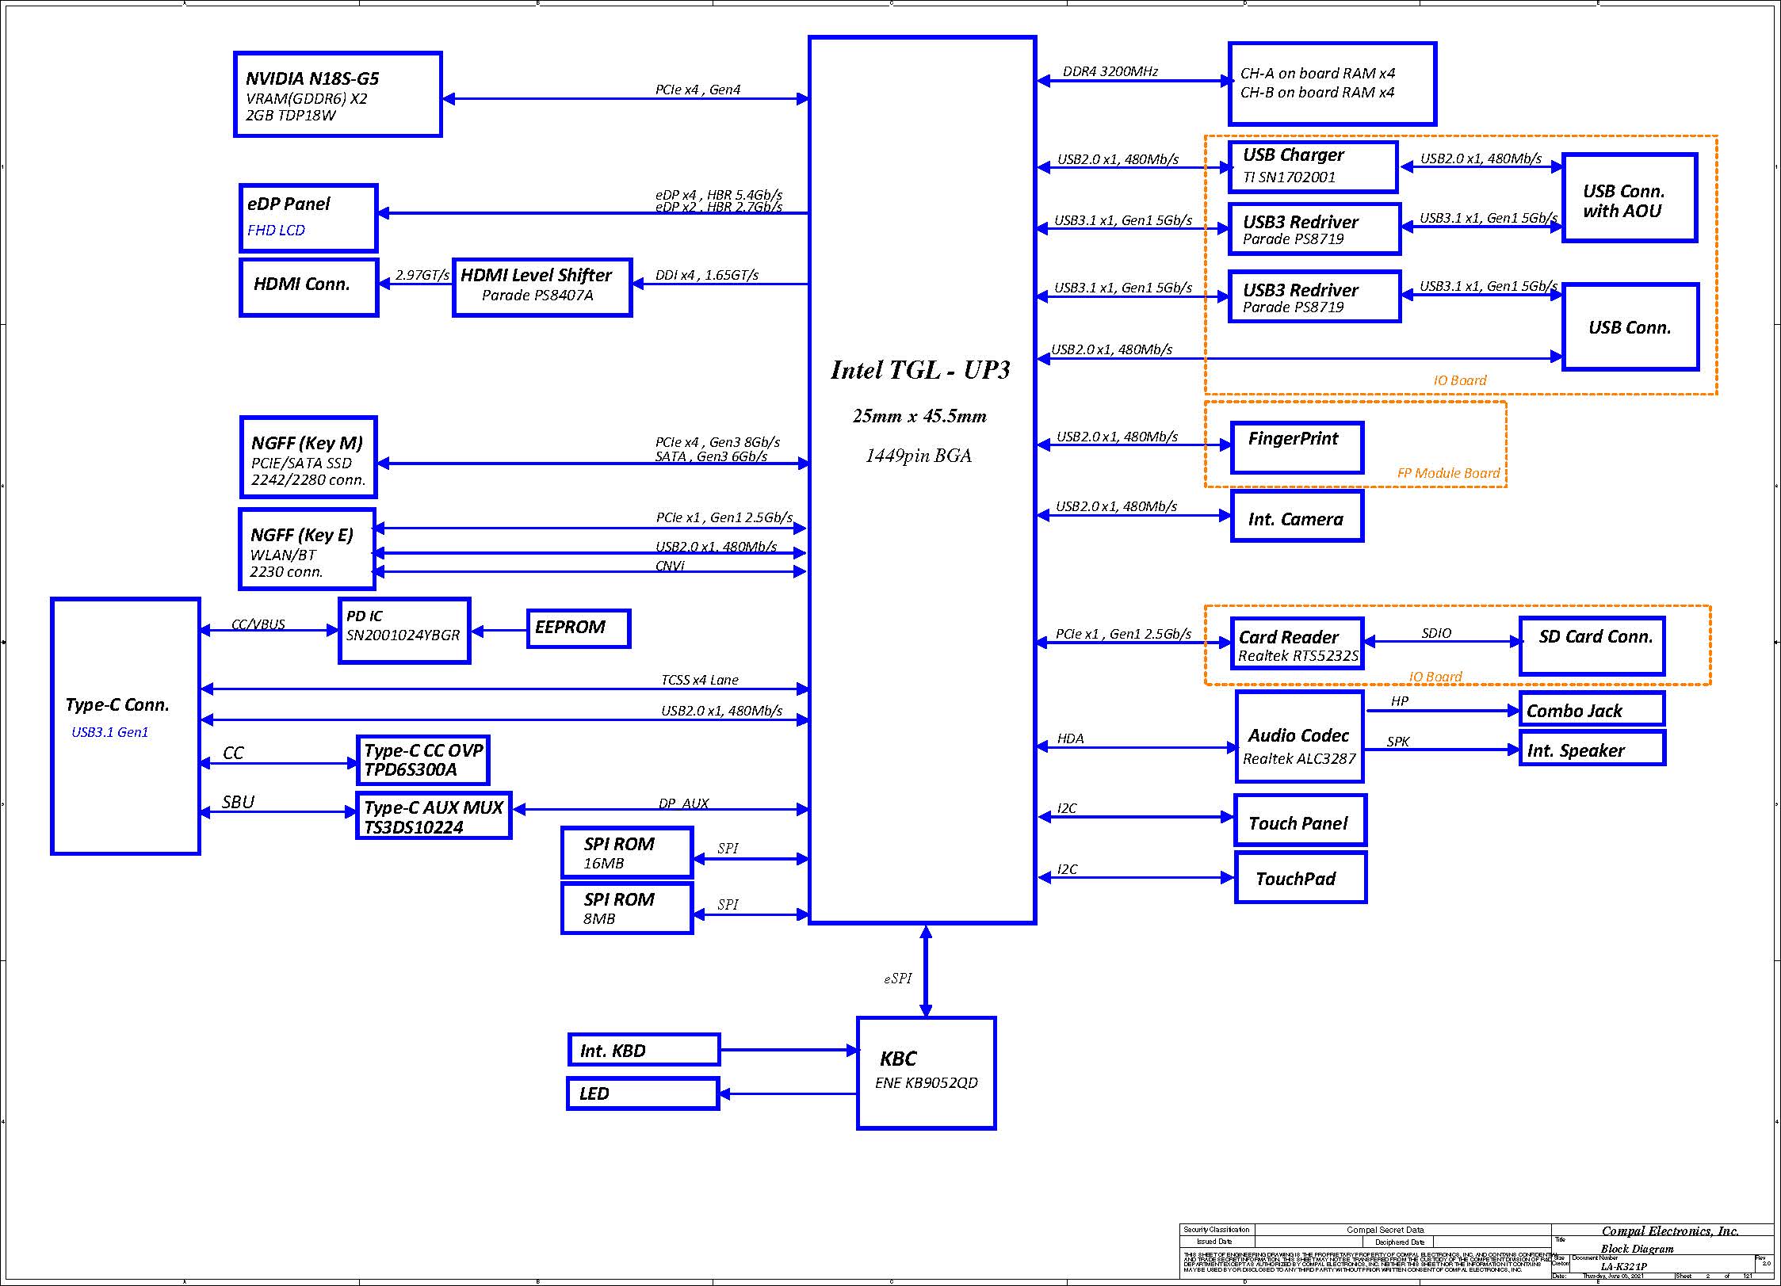Image resolution: width=1781 pixels, height=1286 pixels.
Task: Select the WLAN/BT text
Action: point(283,555)
